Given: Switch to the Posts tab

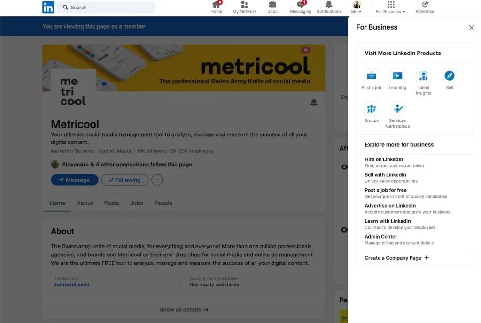Looking at the screenshot, I should (111, 203).
